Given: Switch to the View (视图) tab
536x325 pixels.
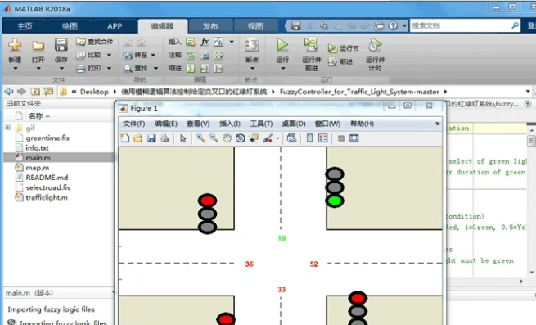Looking at the screenshot, I should pos(255,26).
